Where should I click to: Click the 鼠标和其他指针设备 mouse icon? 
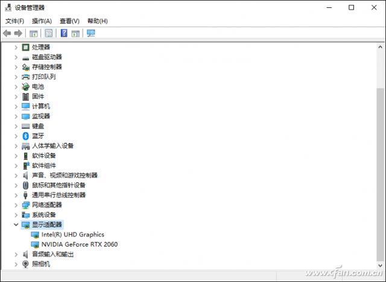[25, 185]
